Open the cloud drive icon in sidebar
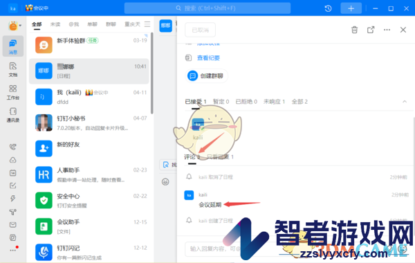Image resolution: width=415 pixels, height=263 pixels. (x=12, y=160)
